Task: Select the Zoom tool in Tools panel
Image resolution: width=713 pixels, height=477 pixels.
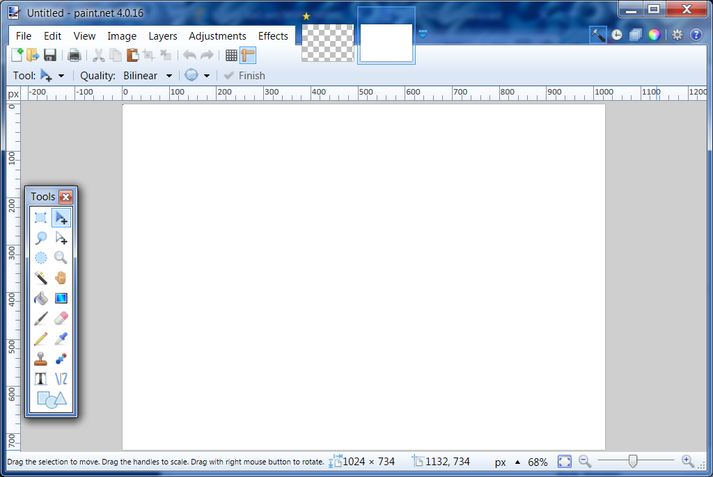Action: tap(61, 257)
